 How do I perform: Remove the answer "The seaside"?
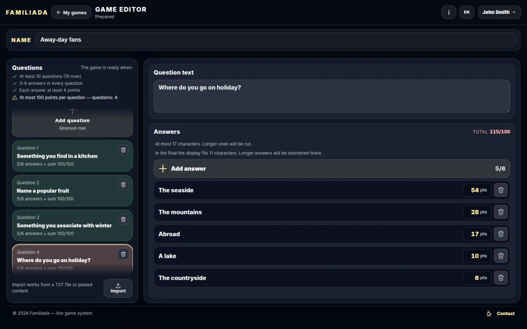pyautogui.click(x=501, y=190)
